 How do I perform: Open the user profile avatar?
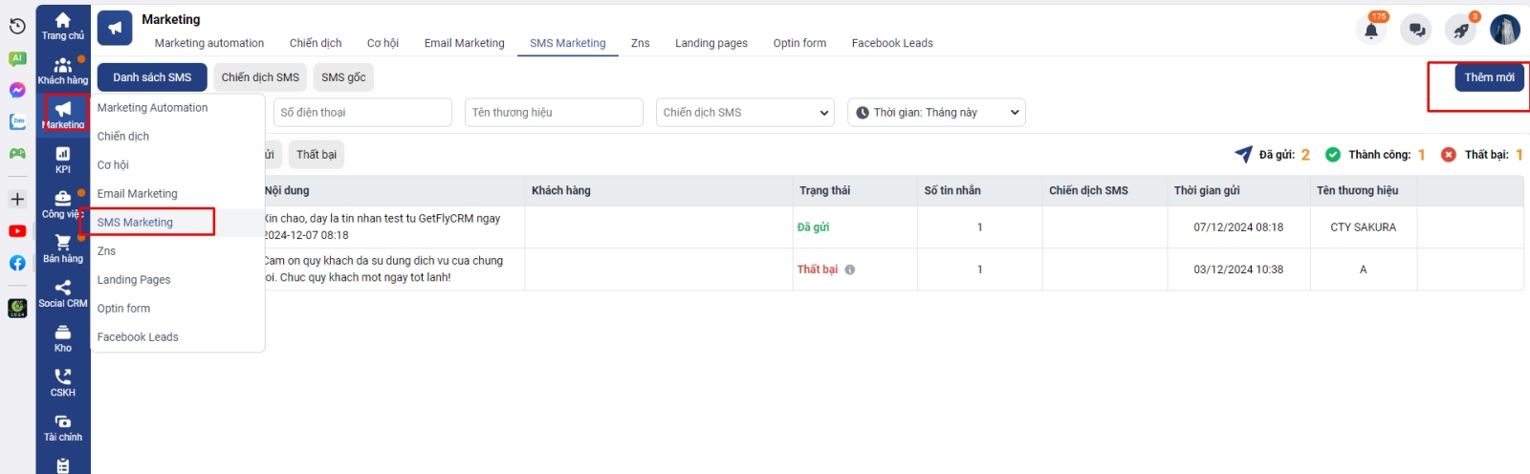[x=1504, y=31]
